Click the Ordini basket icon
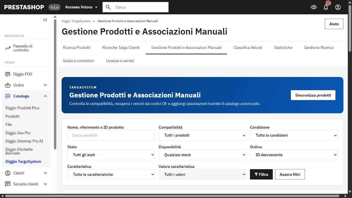This screenshot has height=198, width=352. tap(8, 85)
